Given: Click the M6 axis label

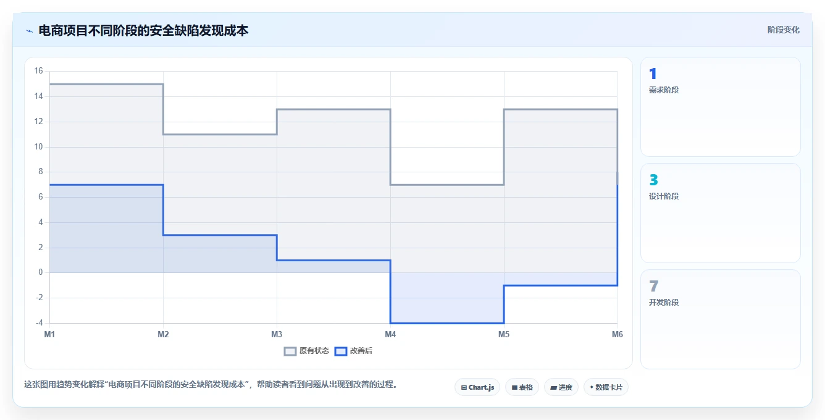Looking at the screenshot, I should point(618,334).
